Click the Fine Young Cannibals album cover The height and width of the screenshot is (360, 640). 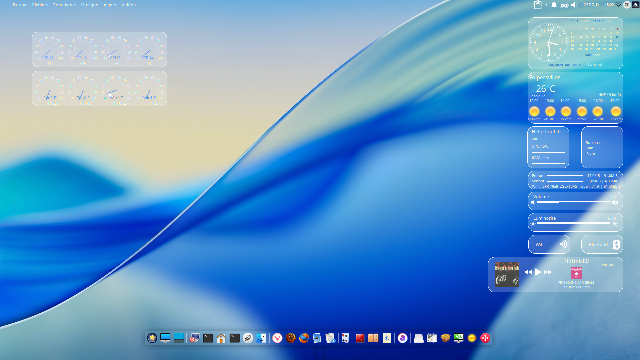pyautogui.click(x=507, y=275)
